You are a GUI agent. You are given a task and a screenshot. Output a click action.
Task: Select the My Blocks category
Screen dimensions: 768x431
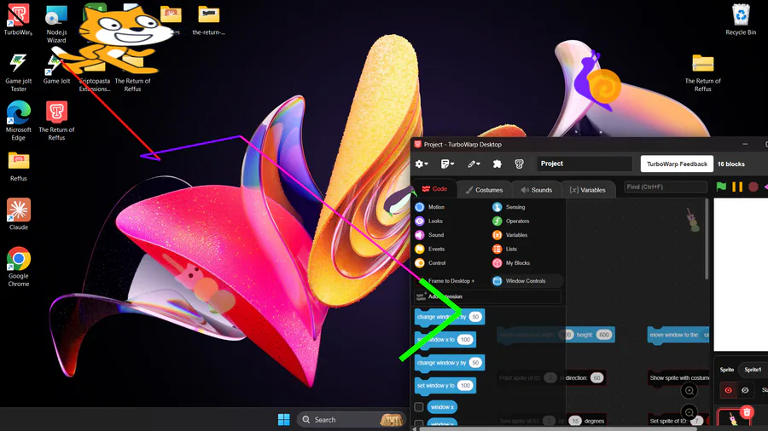pyautogui.click(x=511, y=263)
